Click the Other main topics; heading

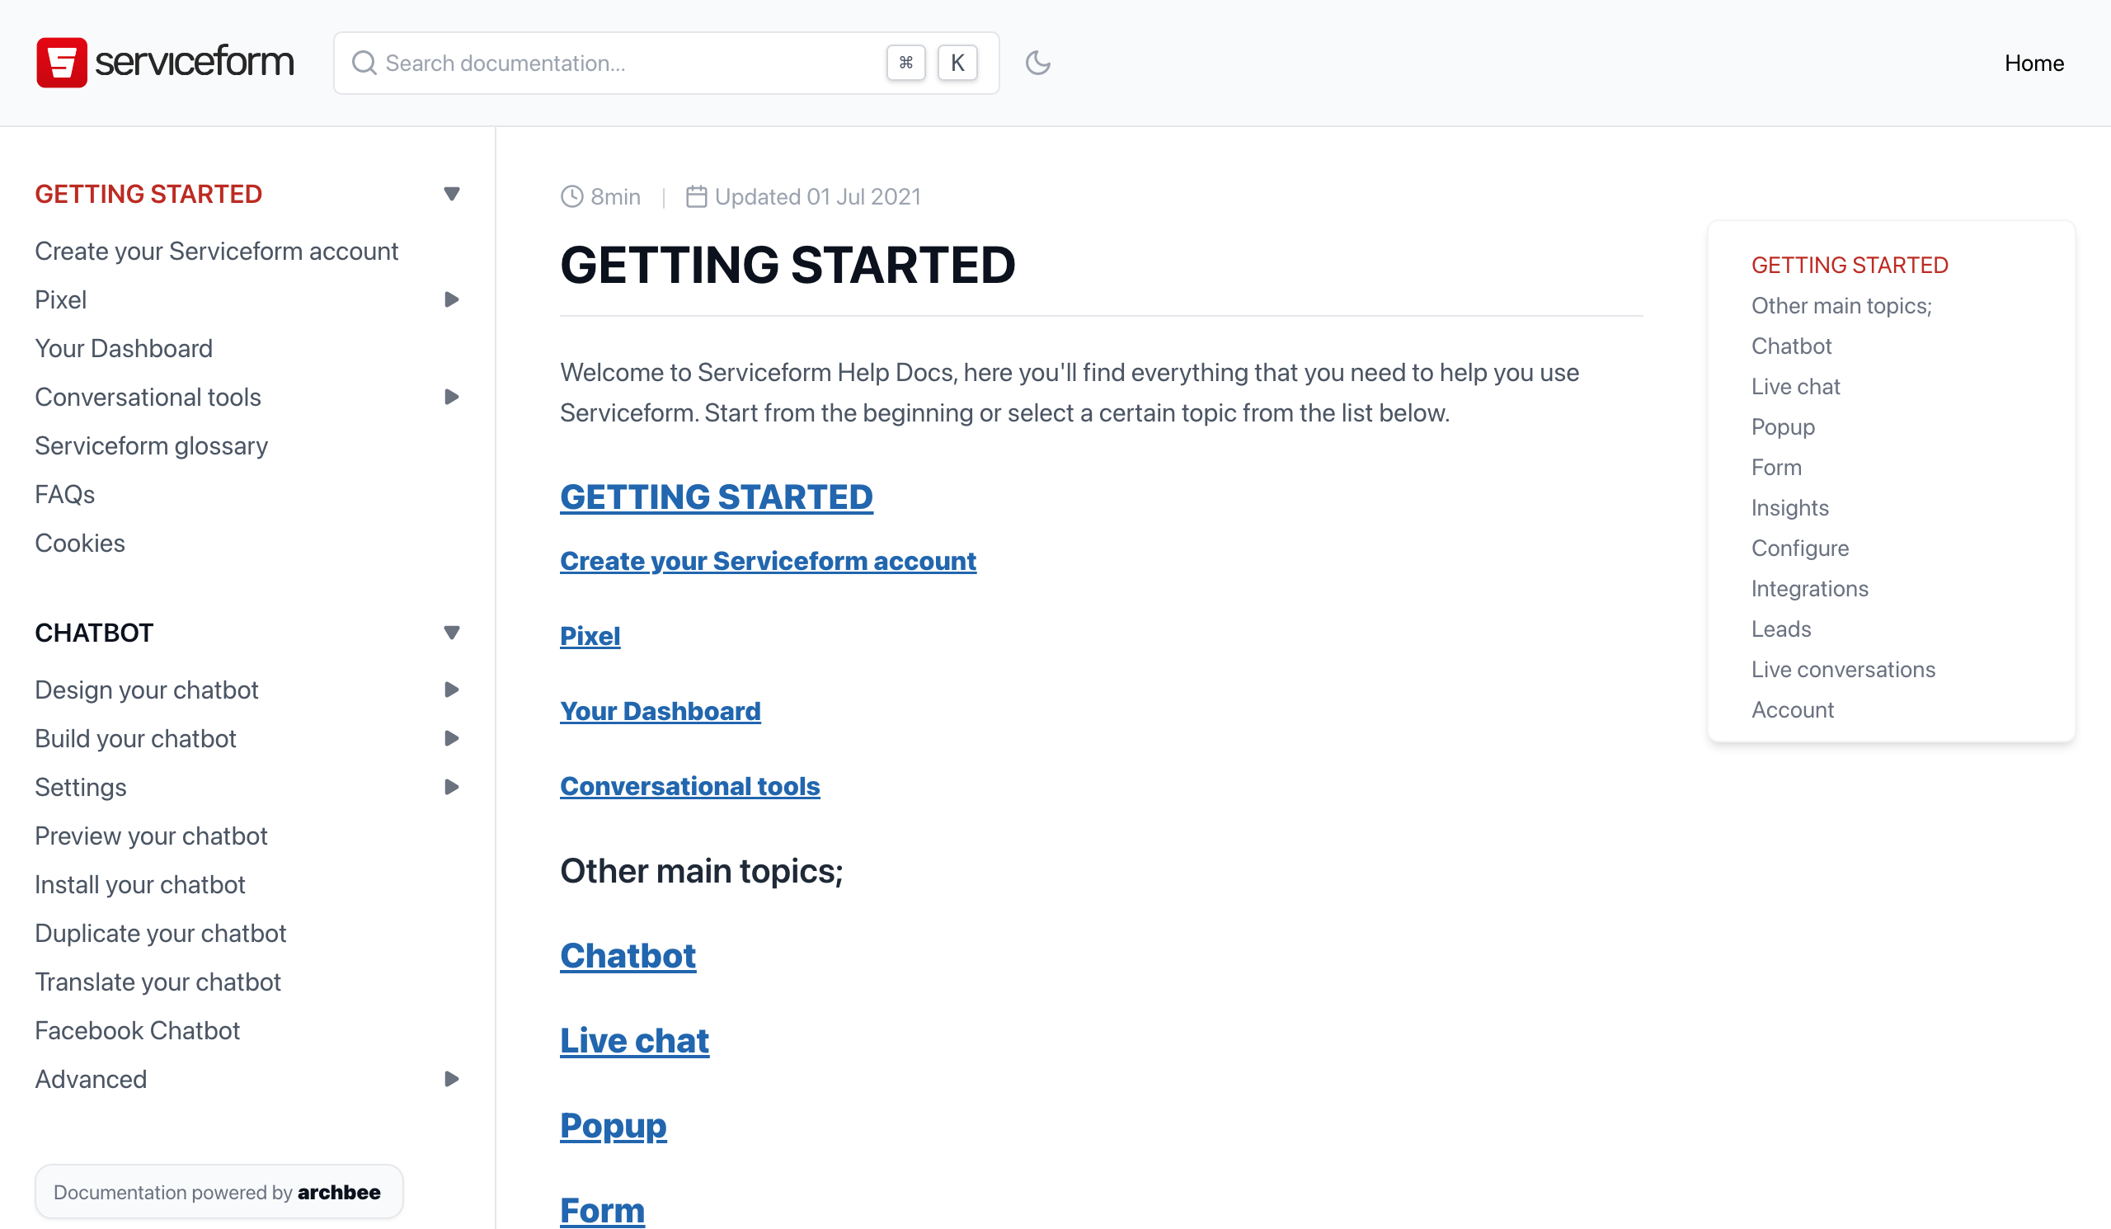tap(701, 870)
